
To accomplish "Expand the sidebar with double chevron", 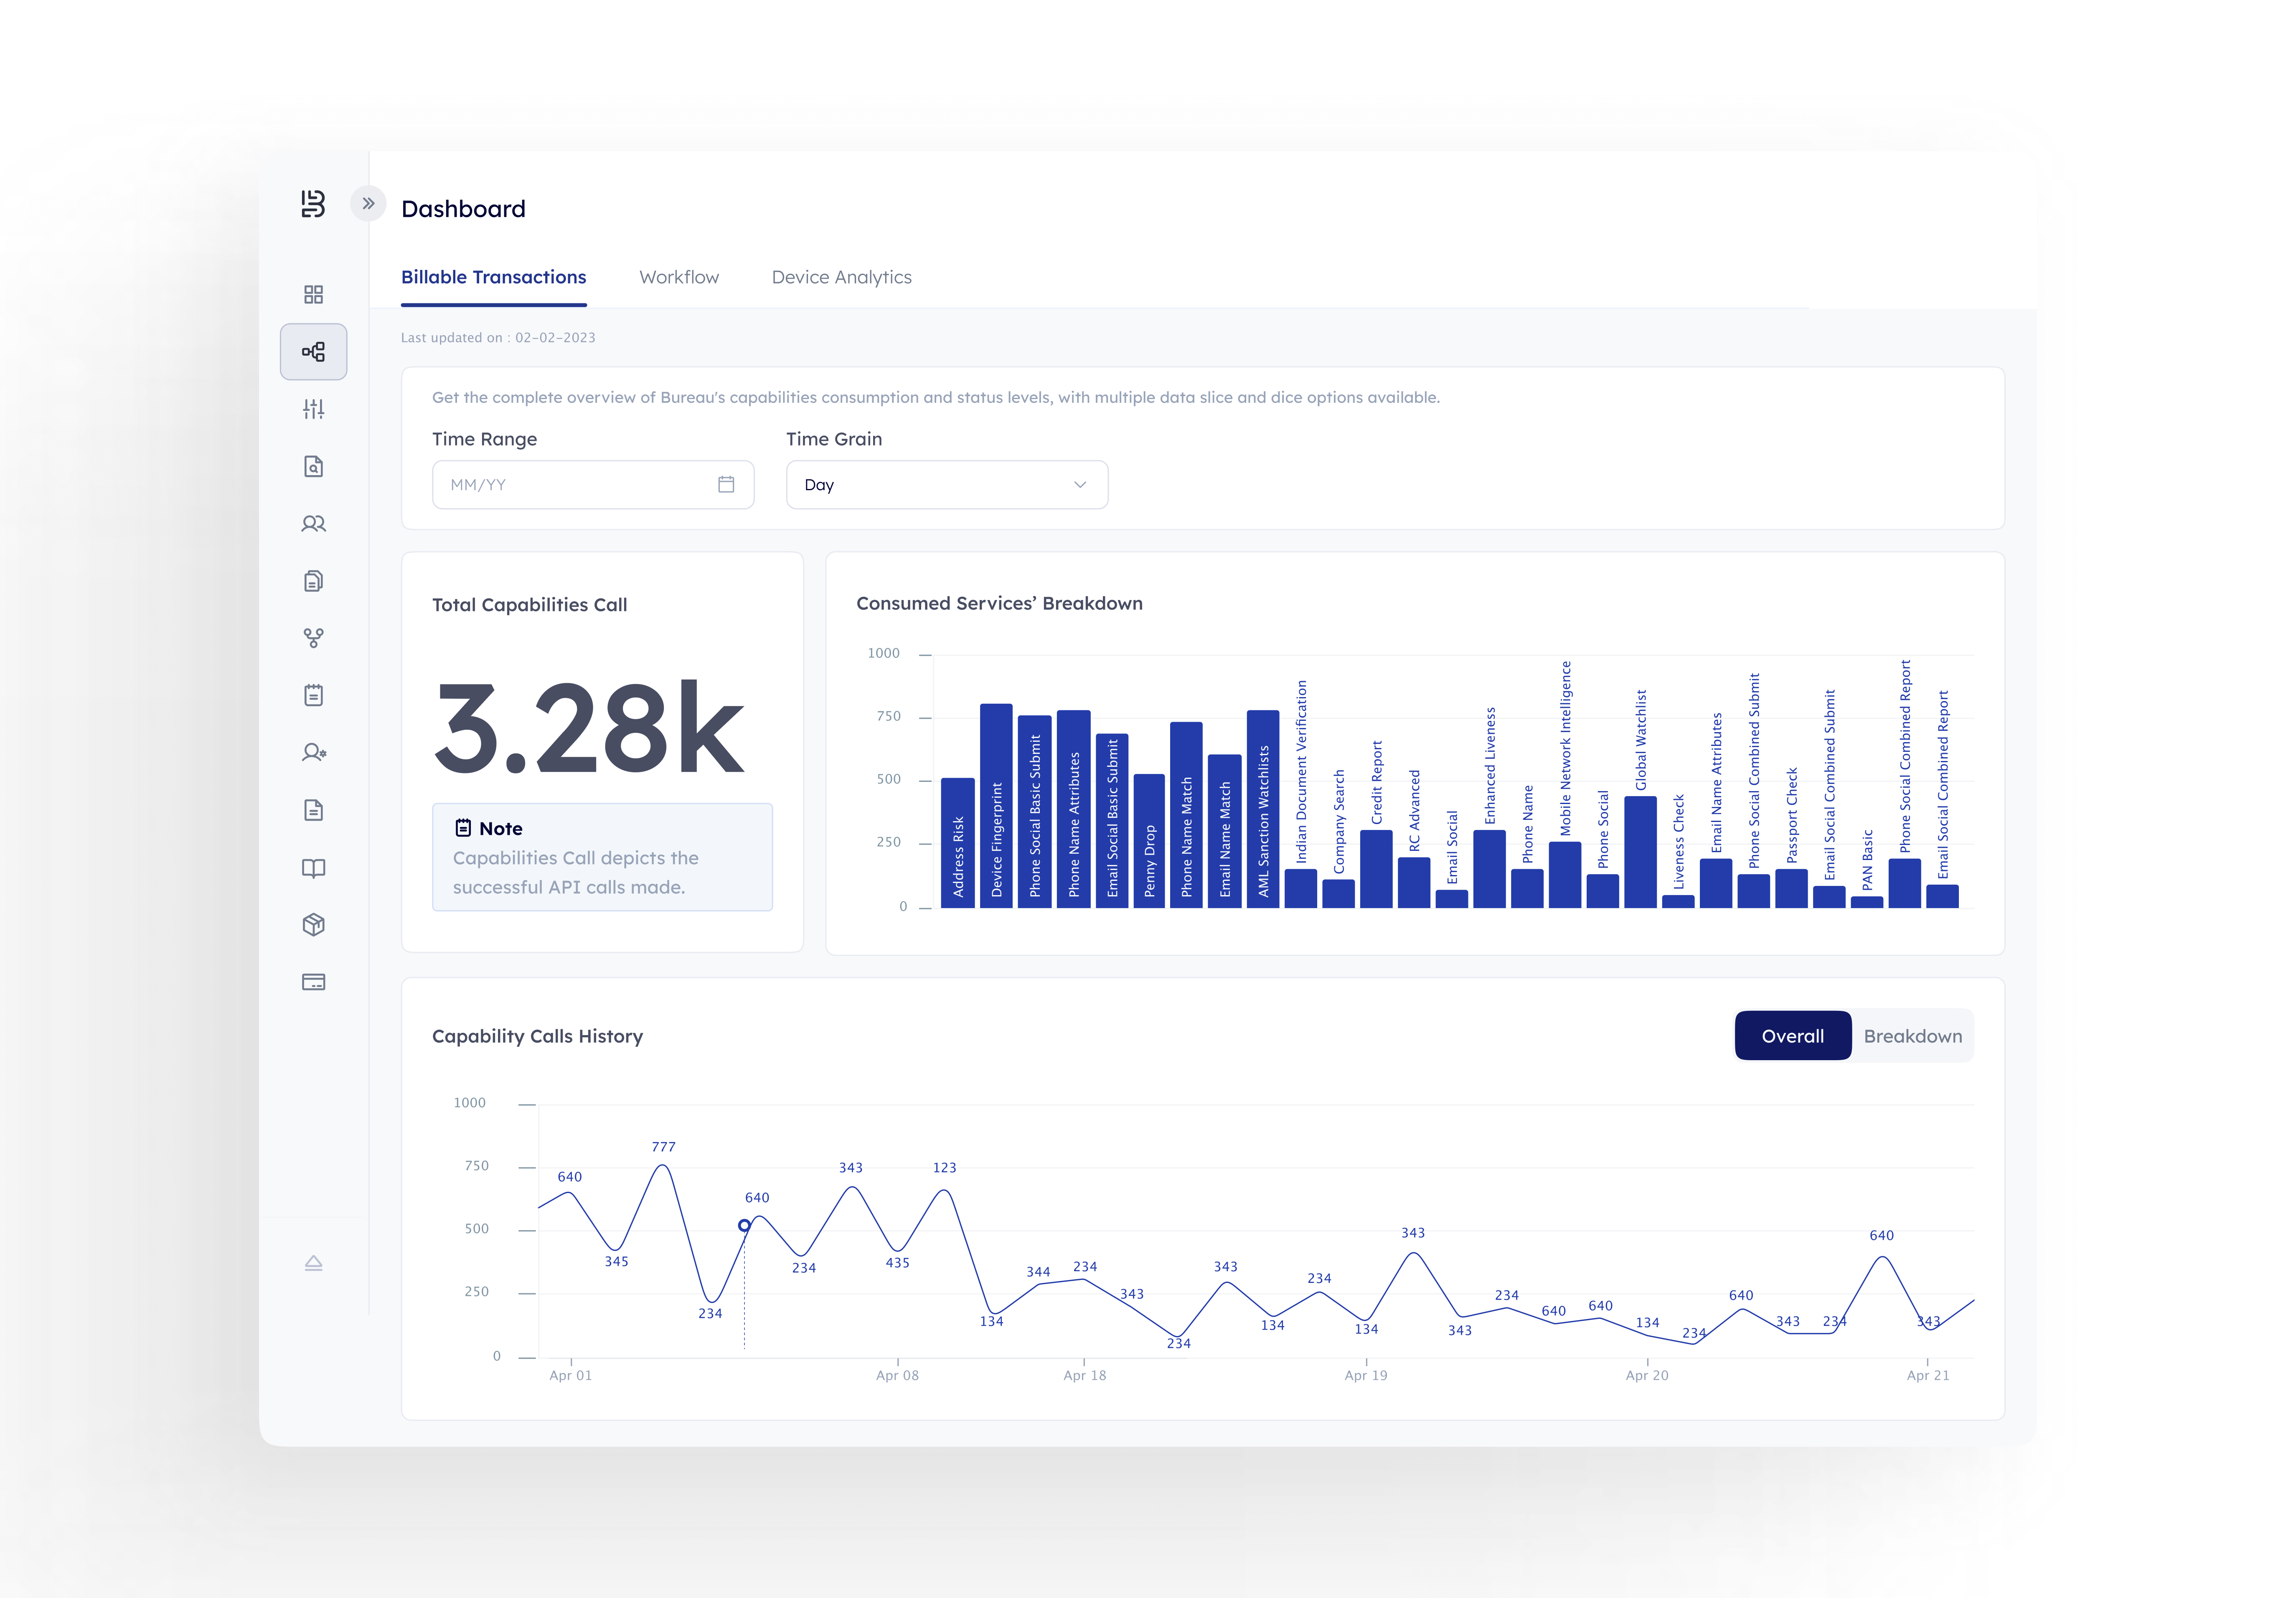I will pos(368,204).
